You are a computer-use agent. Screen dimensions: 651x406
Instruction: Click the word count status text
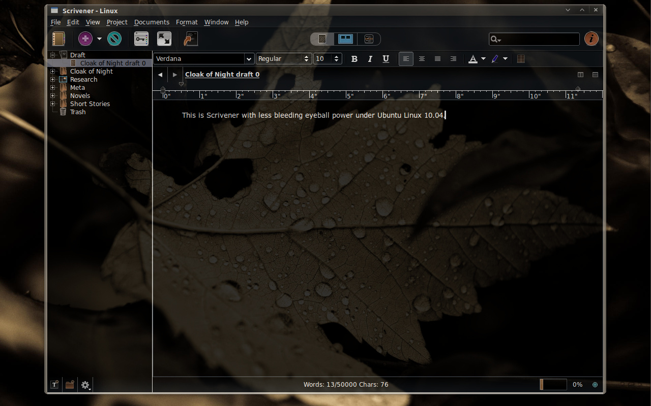point(346,385)
